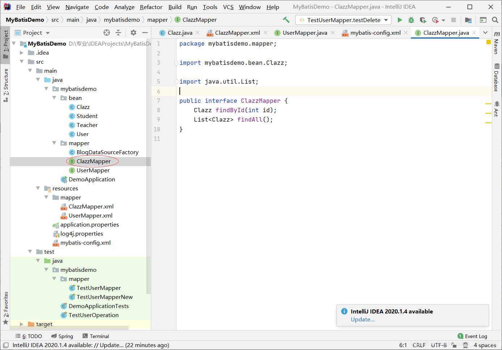Click the Update... link in notification
This screenshot has height=350, width=502.
pos(362,319)
